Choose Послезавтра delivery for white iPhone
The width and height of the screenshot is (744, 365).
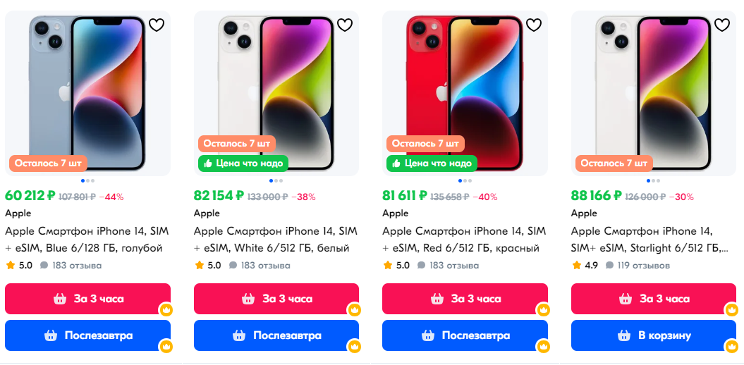pos(276,335)
